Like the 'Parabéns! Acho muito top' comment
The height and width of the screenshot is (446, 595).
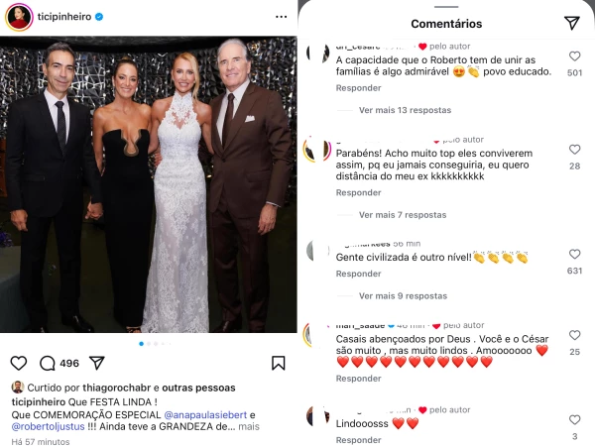click(574, 150)
